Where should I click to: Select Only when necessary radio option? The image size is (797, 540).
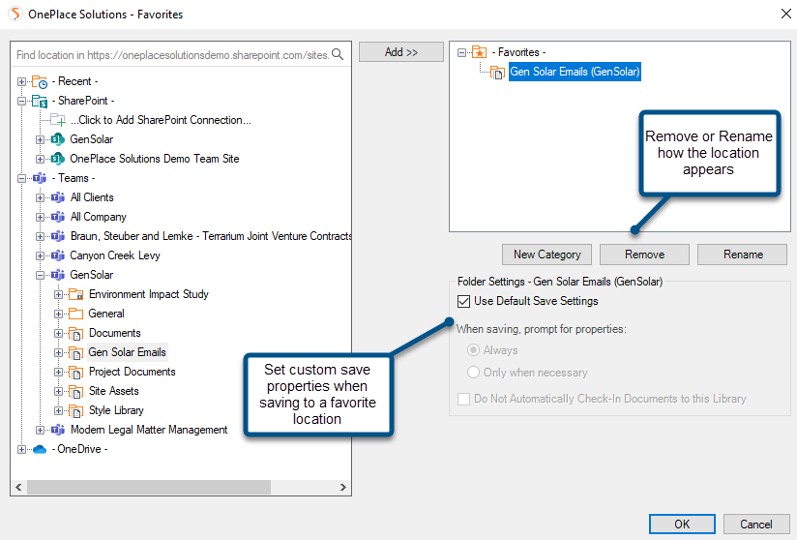pyautogui.click(x=473, y=373)
